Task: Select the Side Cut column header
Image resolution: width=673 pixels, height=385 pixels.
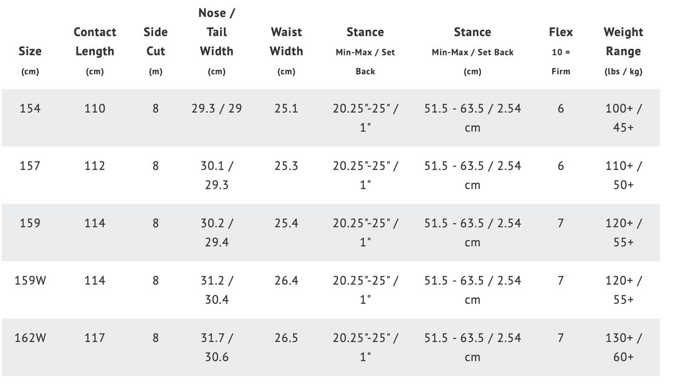Action: pos(156,42)
